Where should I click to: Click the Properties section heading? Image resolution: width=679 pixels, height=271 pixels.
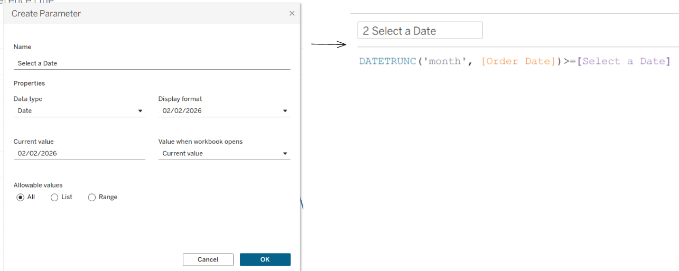tap(29, 83)
